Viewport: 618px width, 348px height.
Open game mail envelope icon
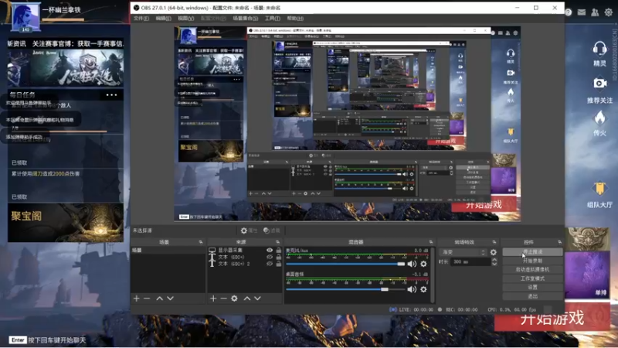click(x=582, y=12)
